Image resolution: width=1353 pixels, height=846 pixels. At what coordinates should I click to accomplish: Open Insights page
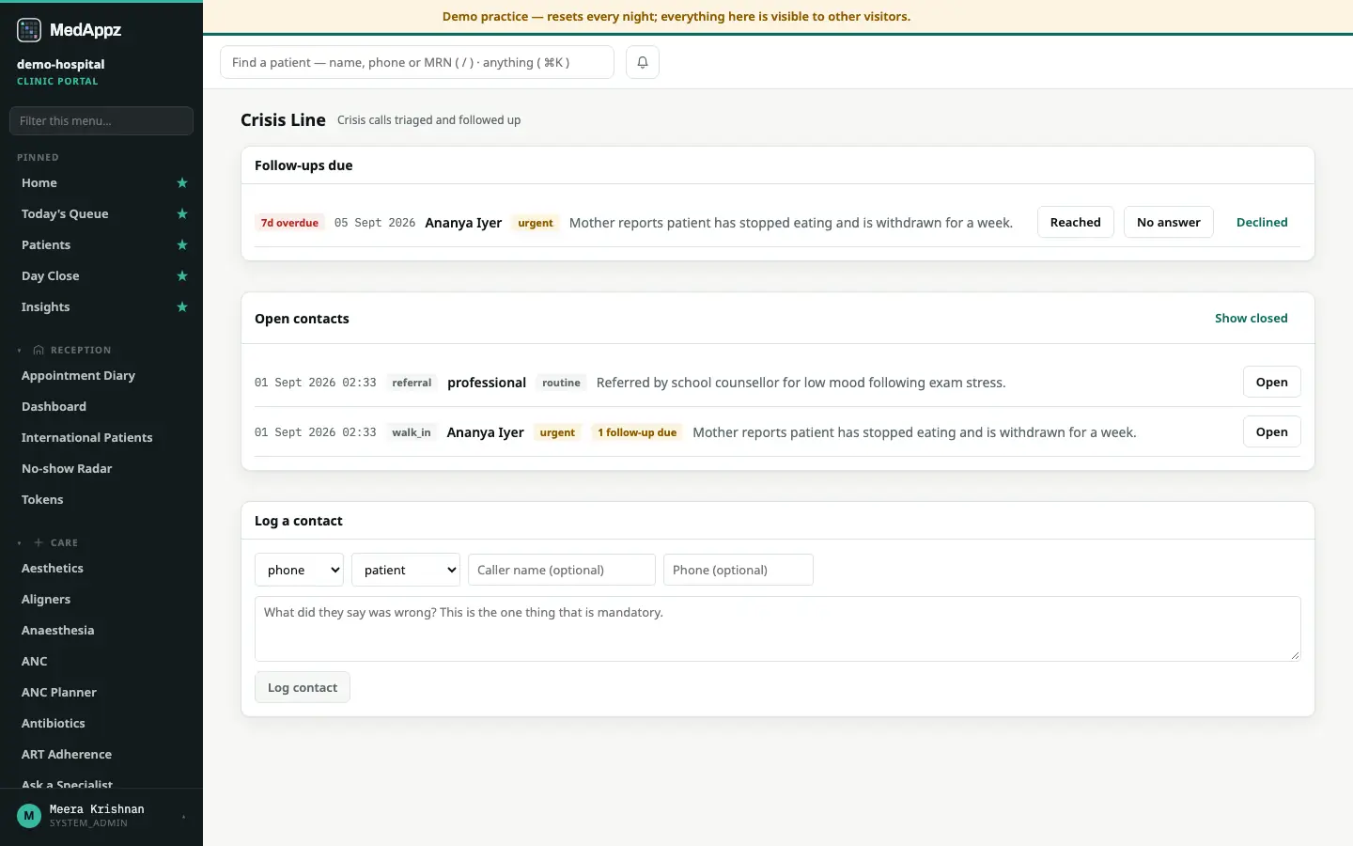46,307
